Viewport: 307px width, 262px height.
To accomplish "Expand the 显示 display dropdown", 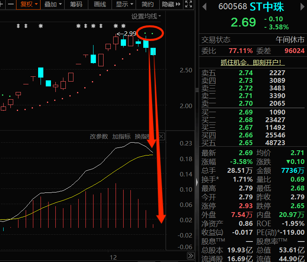I will pos(124,4).
